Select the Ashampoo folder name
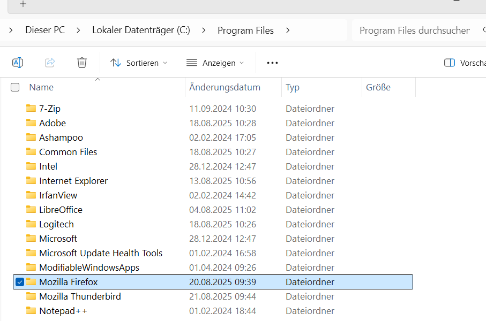This screenshot has width=486, height=321. (x=61, y=137)
